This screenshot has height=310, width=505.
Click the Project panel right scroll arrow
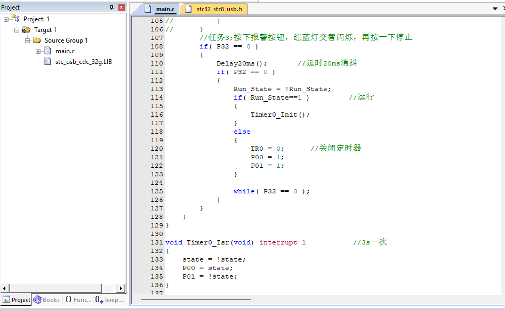point(121,288)
